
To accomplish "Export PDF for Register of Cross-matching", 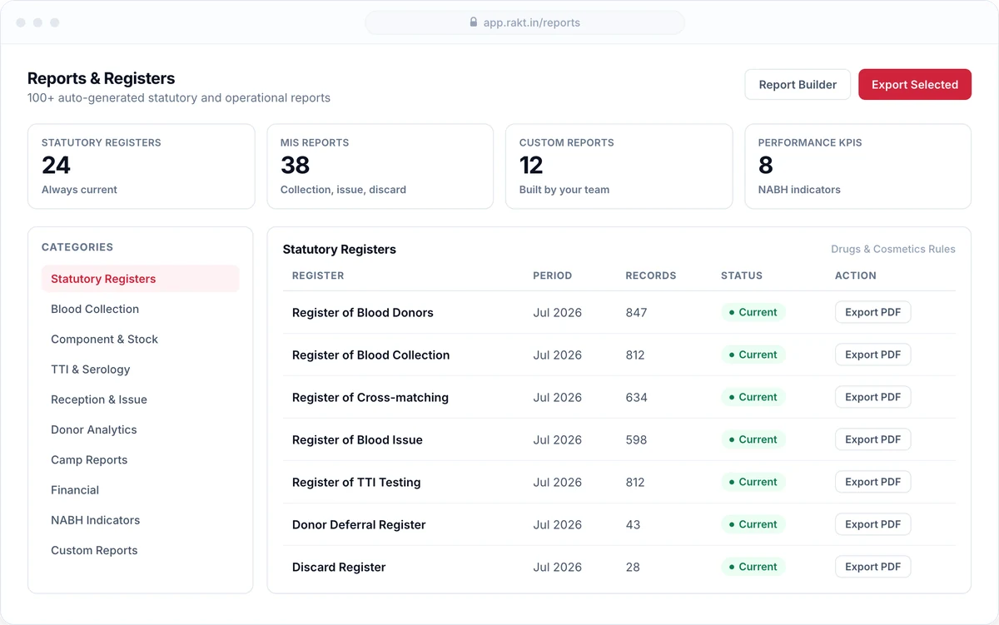I will coord(872,397).
